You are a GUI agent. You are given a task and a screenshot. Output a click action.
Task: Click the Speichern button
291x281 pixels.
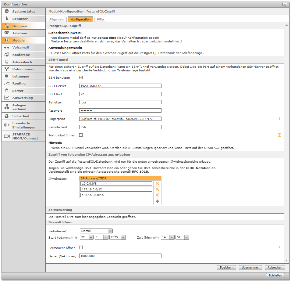click(x=227, y=268)
